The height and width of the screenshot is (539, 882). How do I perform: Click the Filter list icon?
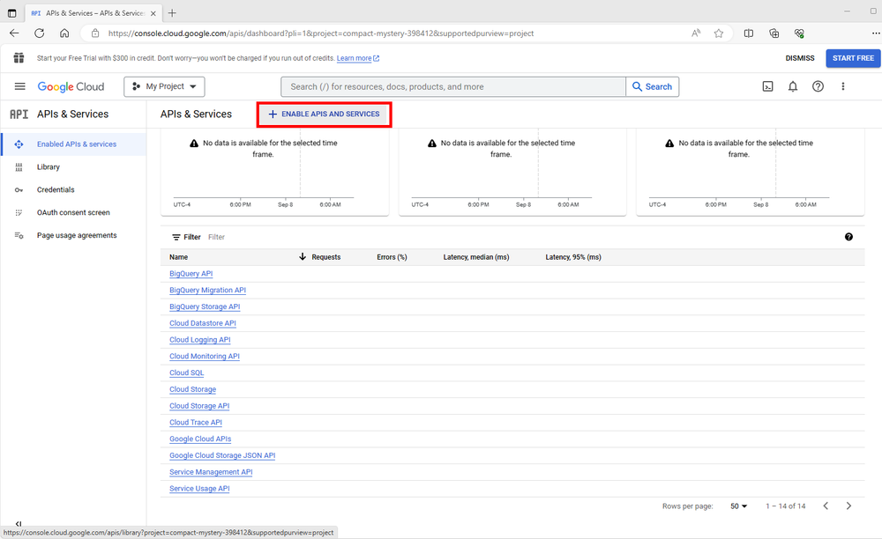(x=176, y=237)
